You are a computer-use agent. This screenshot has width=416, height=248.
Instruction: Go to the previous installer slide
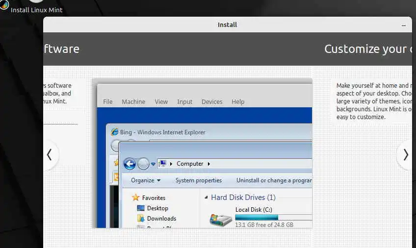(x=50, y=155)
